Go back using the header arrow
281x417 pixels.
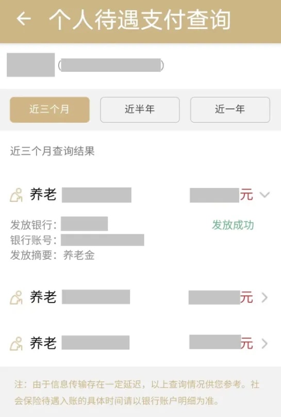(24, 19)
